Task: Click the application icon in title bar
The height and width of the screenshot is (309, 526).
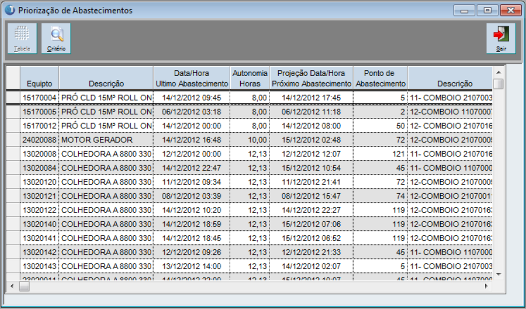Action: (10, 10)
